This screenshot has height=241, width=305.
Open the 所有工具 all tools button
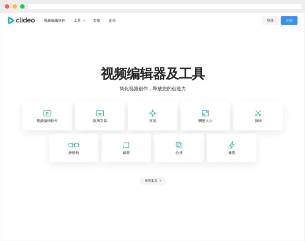click(x=153, y=181)
